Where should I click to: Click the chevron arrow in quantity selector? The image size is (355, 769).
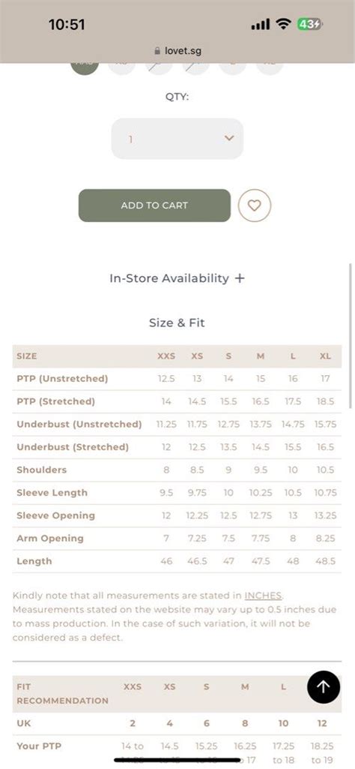(x=229, y=138)
